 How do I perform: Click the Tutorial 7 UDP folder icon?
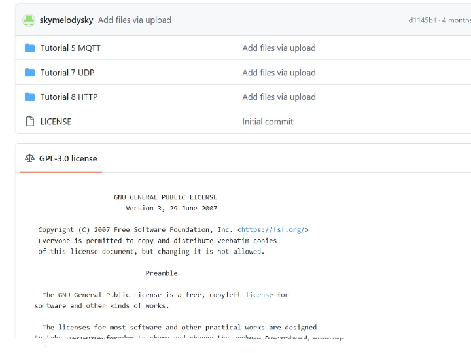[x=29, y=73]
